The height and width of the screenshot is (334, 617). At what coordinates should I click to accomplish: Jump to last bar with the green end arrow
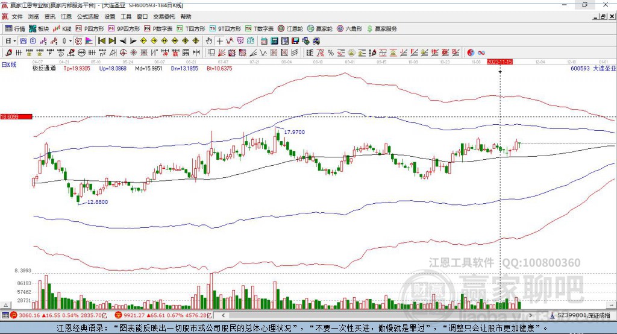pos(112,41)
